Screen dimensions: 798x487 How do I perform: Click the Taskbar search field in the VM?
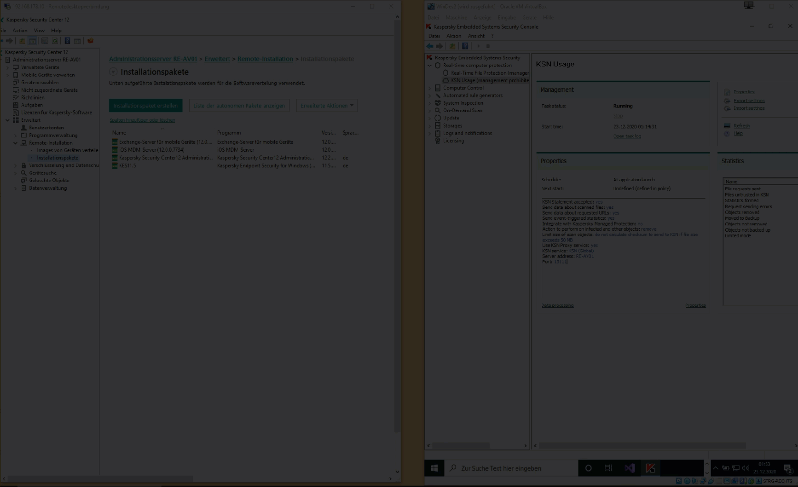click(x=511, y=468)
